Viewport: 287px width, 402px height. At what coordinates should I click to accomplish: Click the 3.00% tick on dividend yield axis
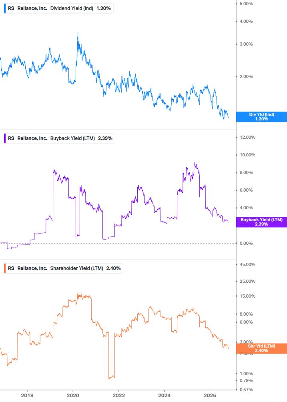[246, 44]
